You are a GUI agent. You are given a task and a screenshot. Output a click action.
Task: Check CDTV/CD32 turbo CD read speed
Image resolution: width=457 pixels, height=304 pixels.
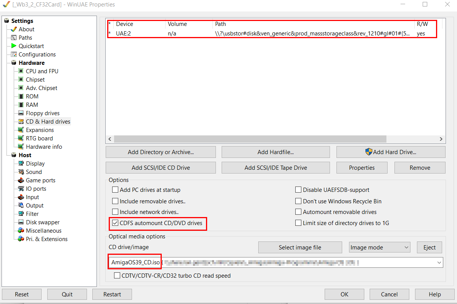tap(117, 276)
